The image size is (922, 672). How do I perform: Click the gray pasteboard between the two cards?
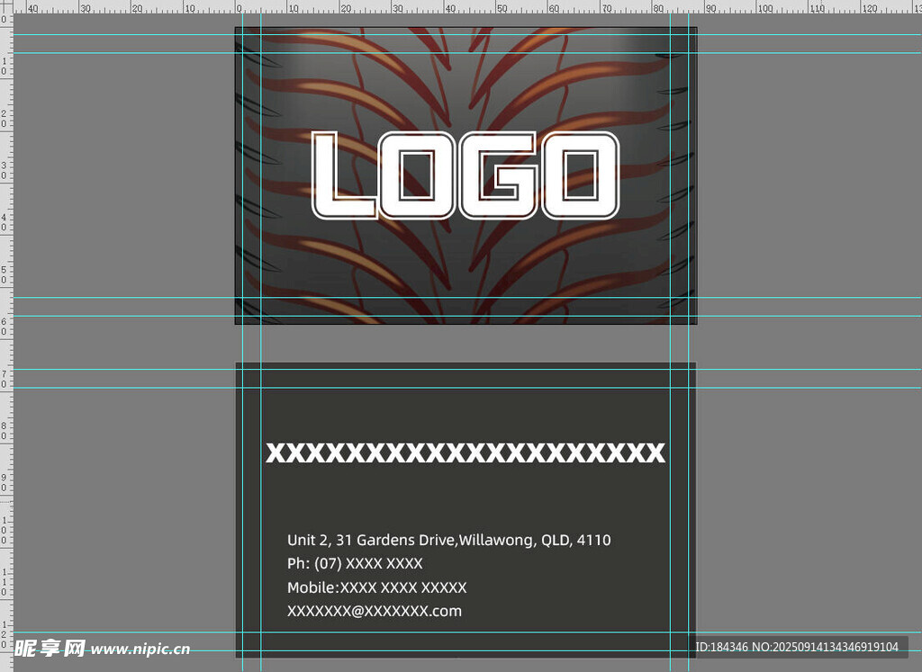tap(466, 344)
